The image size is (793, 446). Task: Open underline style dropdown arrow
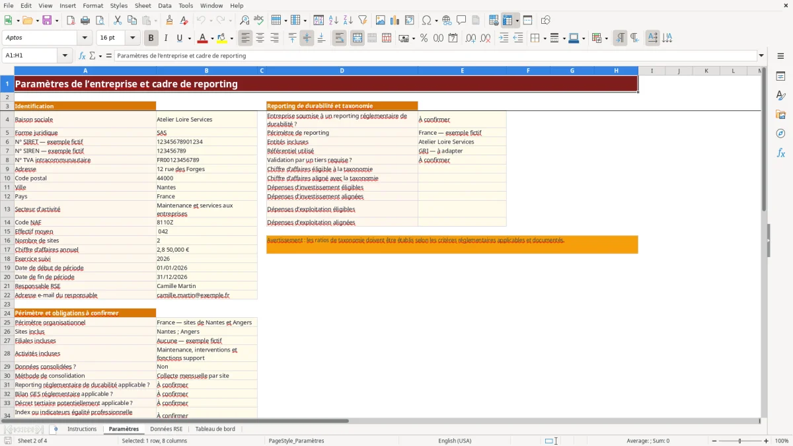coord(189,38)
